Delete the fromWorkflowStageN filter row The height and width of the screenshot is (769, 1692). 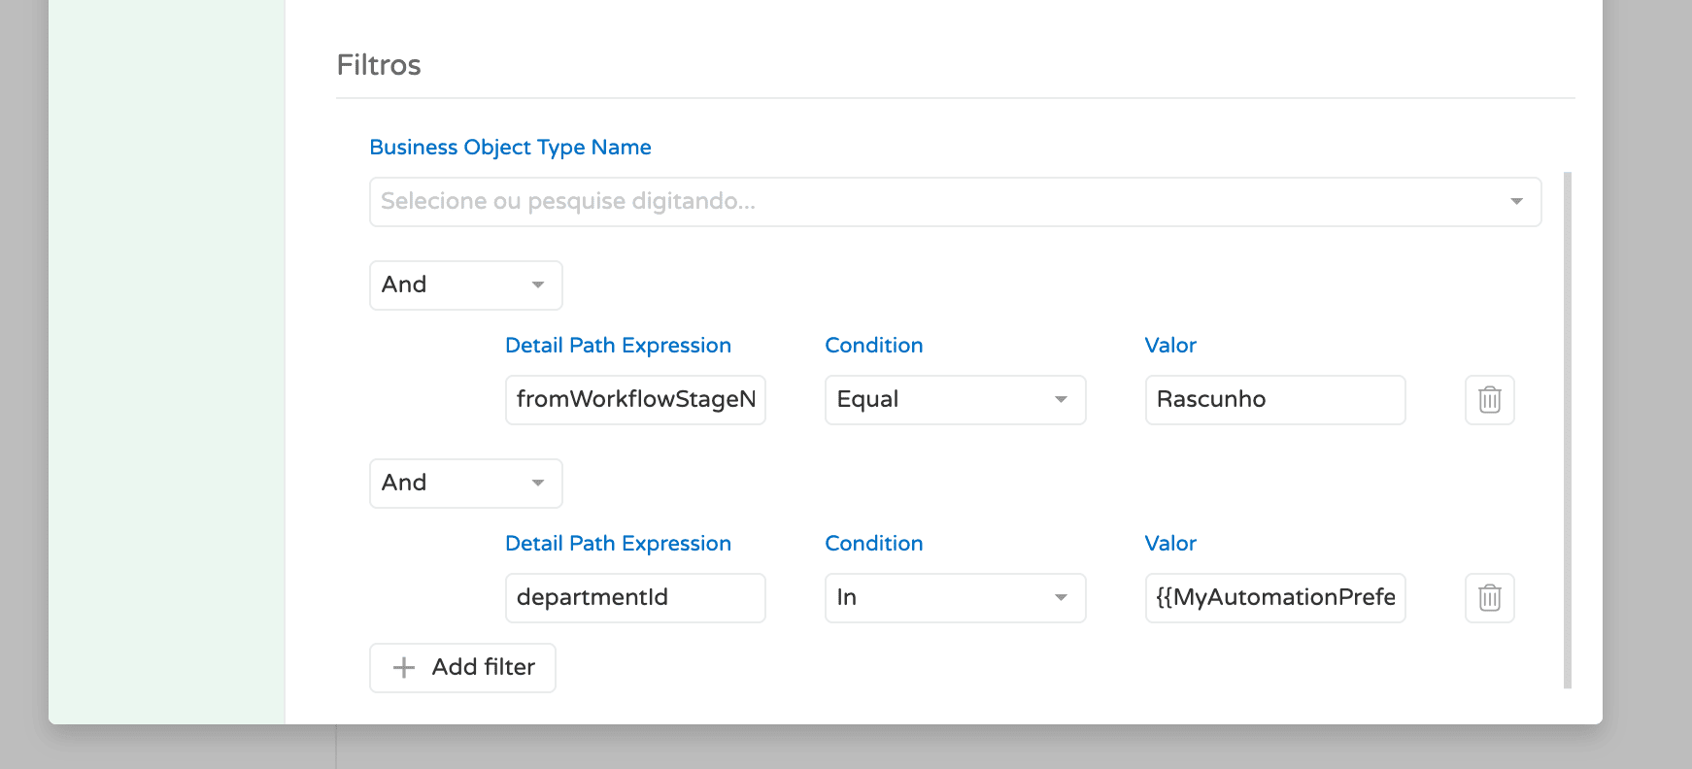[1489, 400]
